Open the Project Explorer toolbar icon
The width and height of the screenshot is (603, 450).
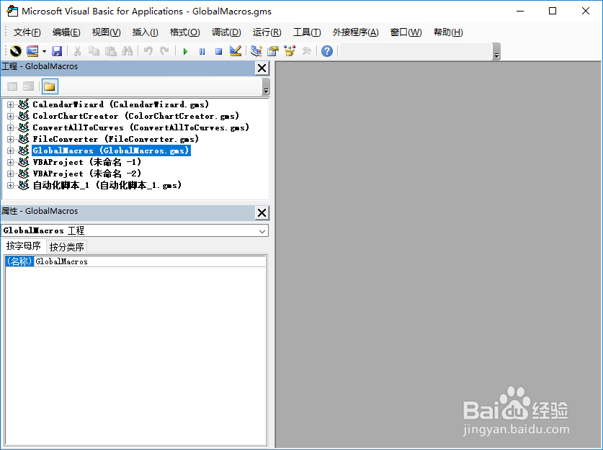tap(256, 50)
